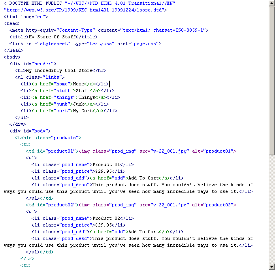Viewport: 275px width, 270px height.
Task: Click the heading text My Incredibly Cool Store
Action: (59, 70)
